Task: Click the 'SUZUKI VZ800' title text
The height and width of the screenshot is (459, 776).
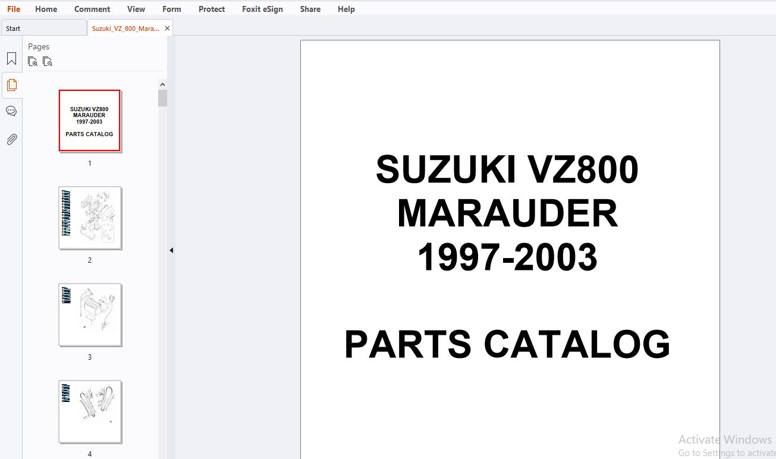Action: click(507, 169)
